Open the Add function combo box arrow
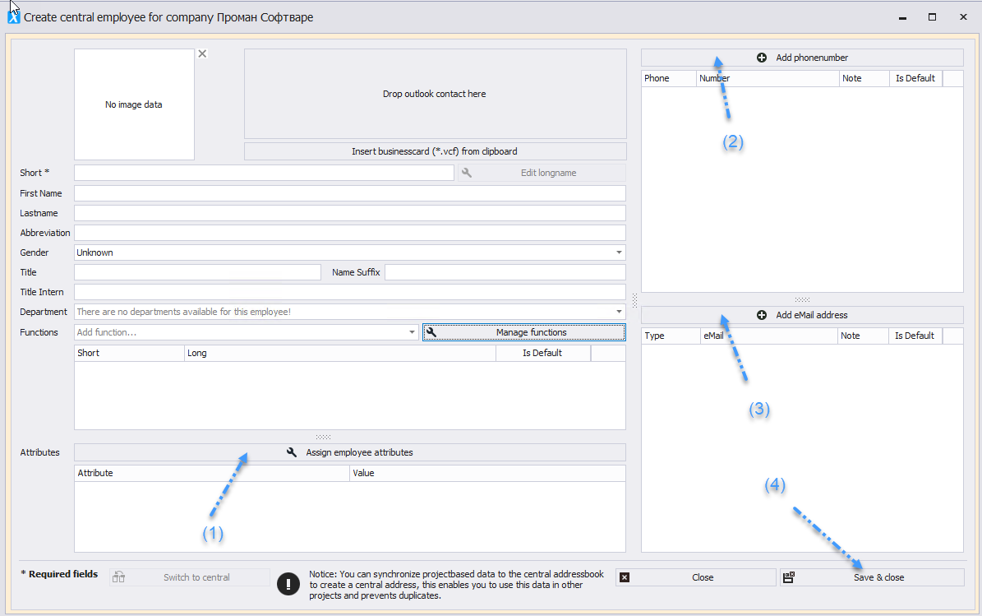 pyautogui.click(x=412, y=332)
